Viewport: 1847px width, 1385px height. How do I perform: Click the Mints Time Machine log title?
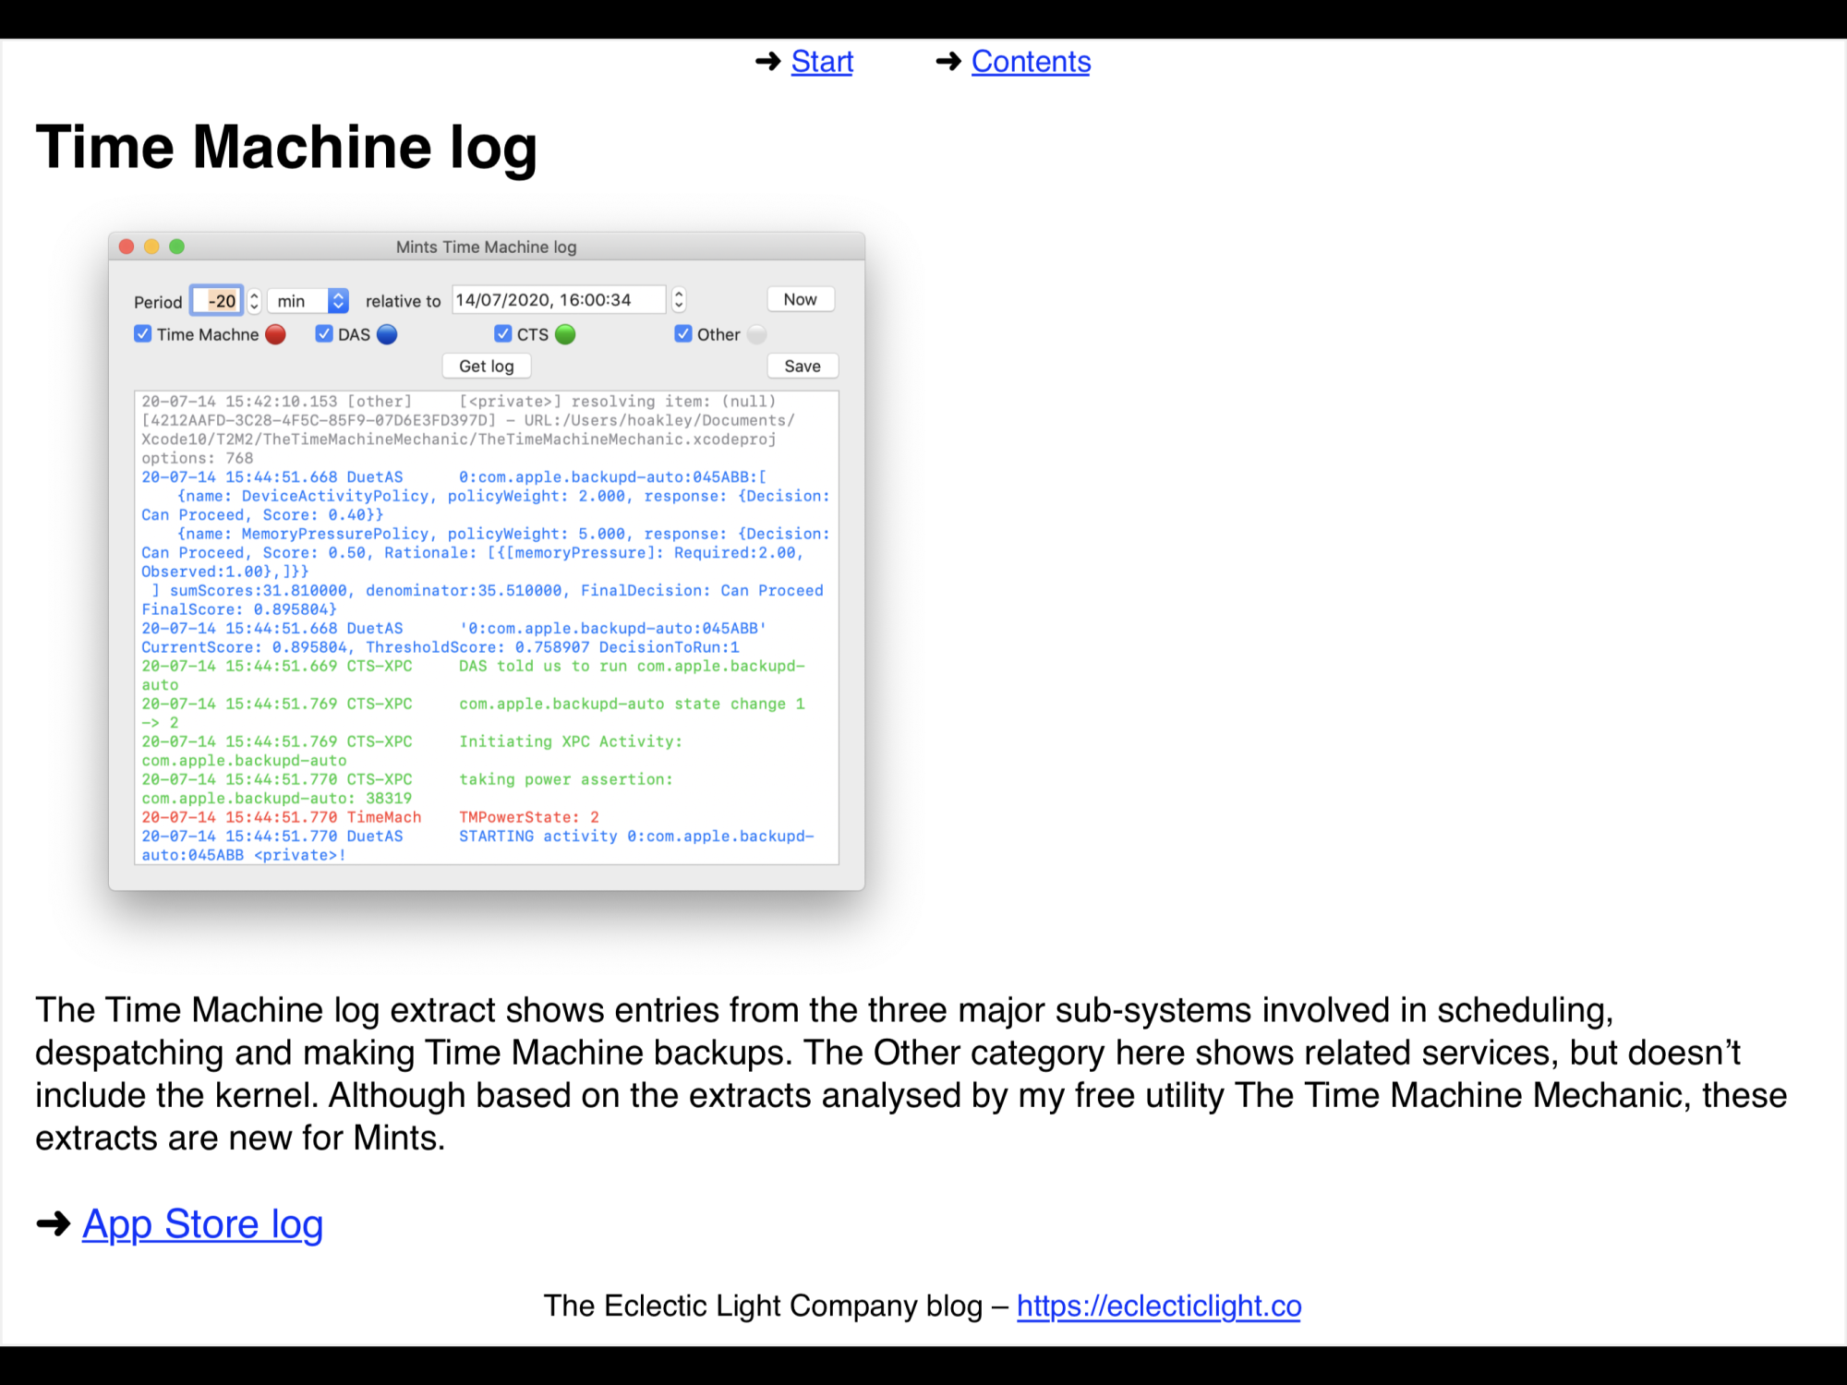pos(486,247)
